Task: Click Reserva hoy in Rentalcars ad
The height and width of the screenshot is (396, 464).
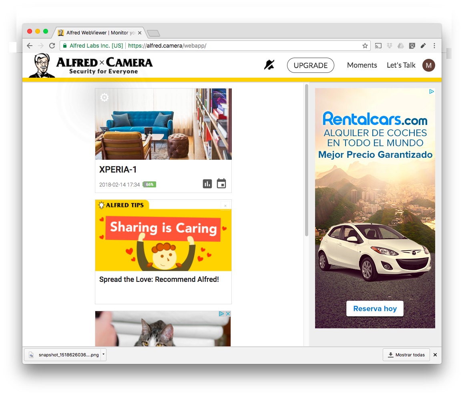Action: tap(375, 309)
